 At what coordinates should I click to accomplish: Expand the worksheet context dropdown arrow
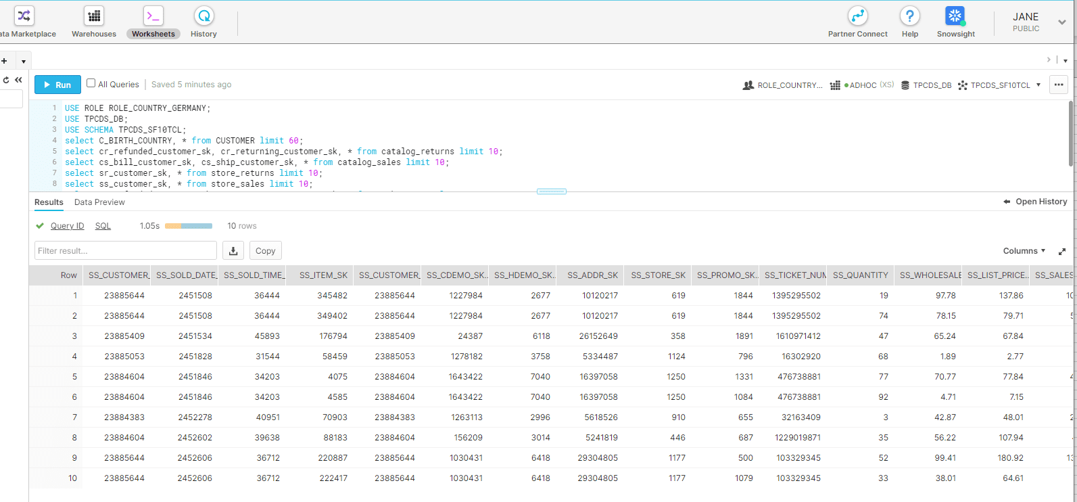coord(1038,85)
